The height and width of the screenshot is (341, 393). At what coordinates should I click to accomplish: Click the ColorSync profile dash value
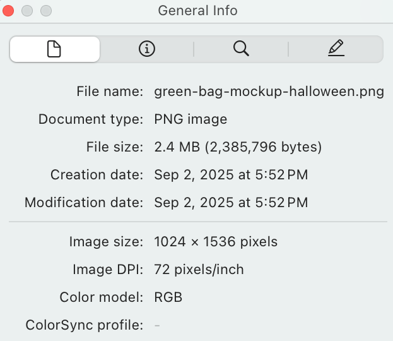[x=157, y=325]
